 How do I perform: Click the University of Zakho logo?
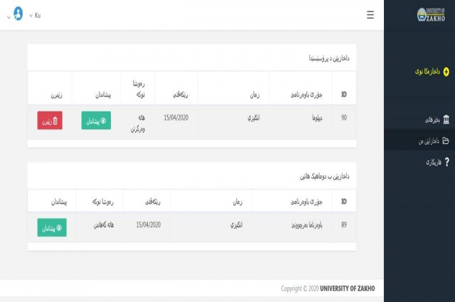pyautogui.click(x=431, y=15)
